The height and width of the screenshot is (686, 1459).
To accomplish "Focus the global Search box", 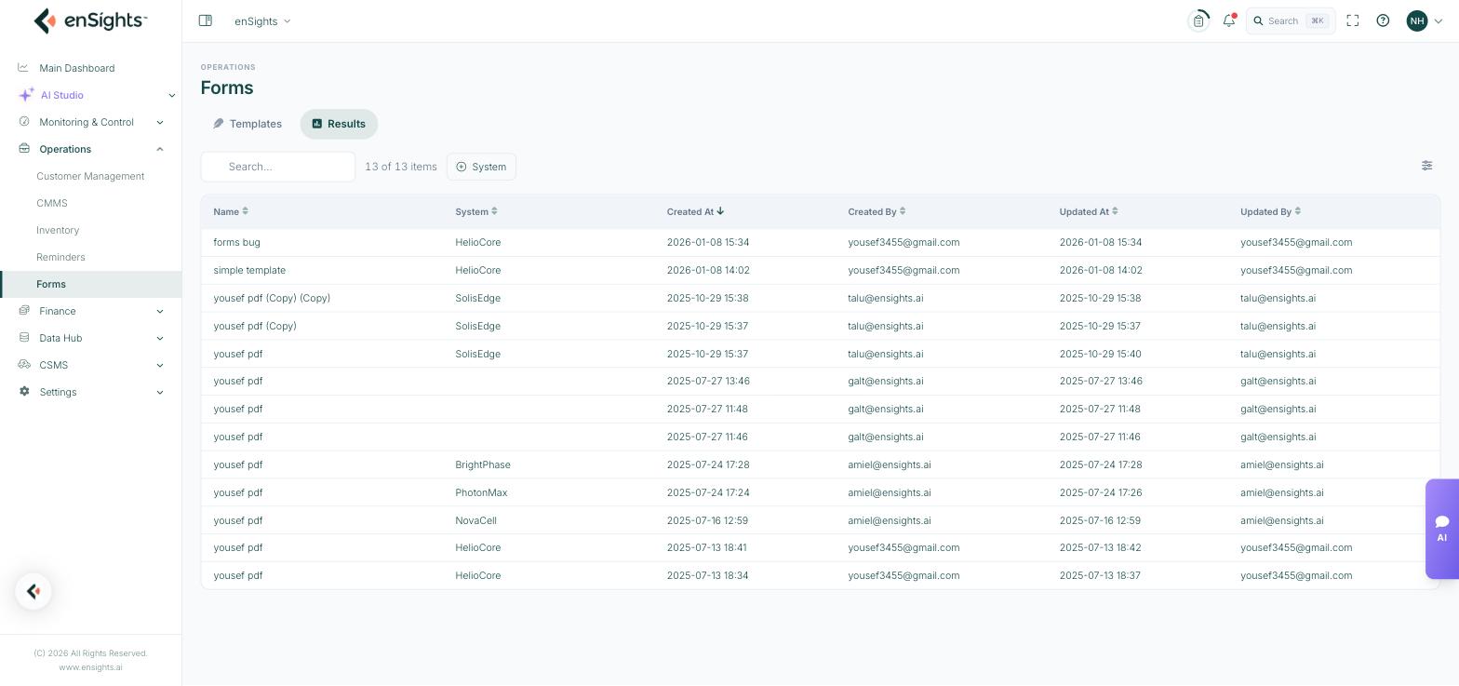I will 1291,20.
